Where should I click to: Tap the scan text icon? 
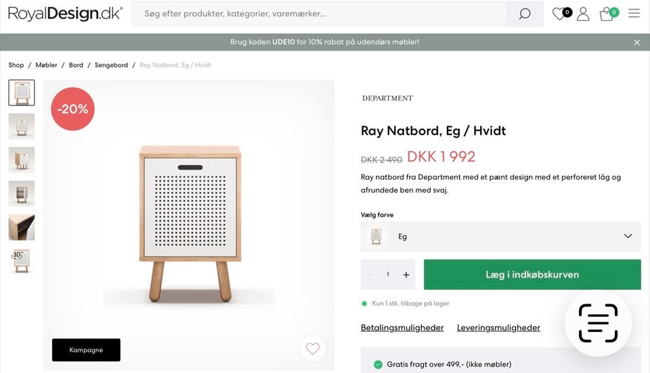pos(598,323)
